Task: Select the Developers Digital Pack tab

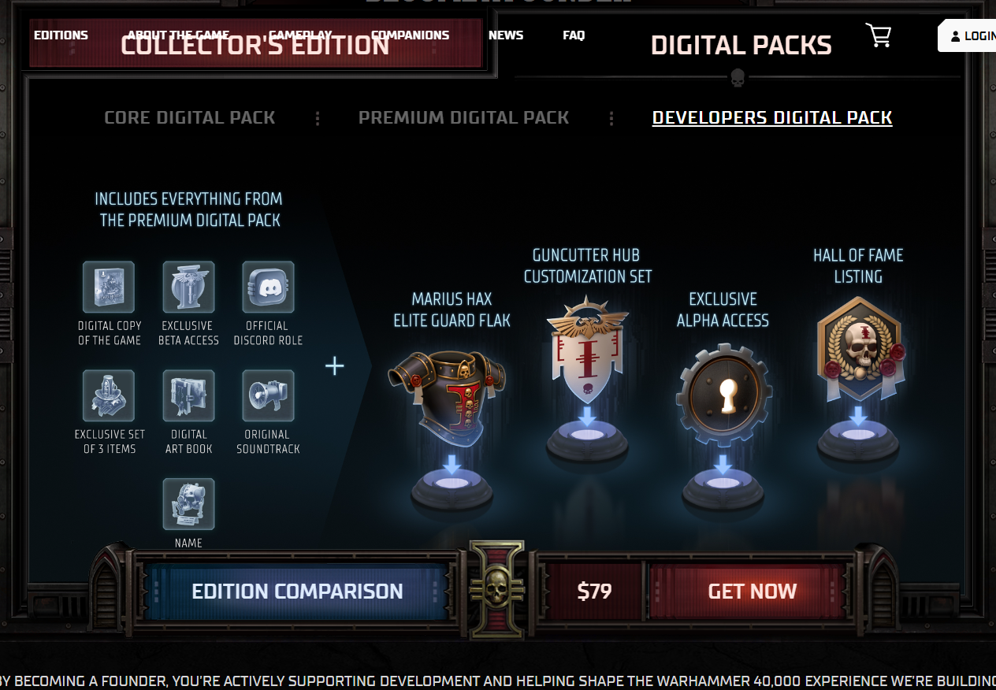Action: click(x=772, y=118)
